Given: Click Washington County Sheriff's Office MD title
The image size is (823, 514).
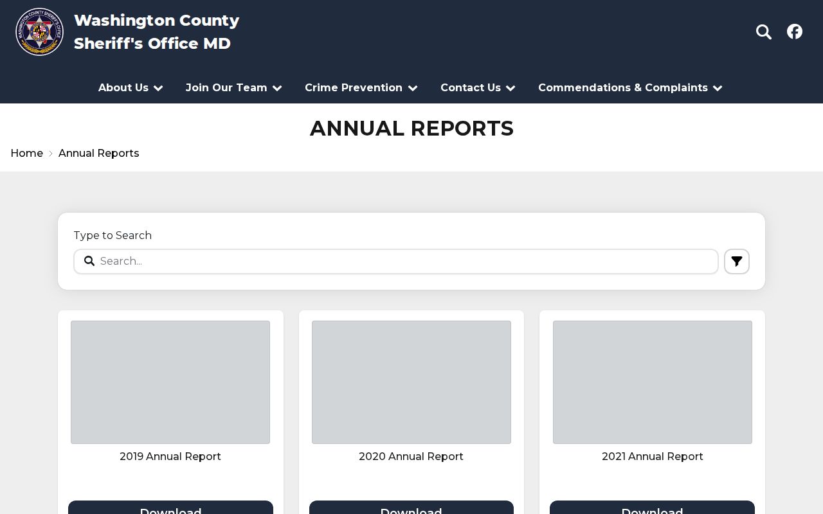Looking at the screenshot, I should (156, 31).
